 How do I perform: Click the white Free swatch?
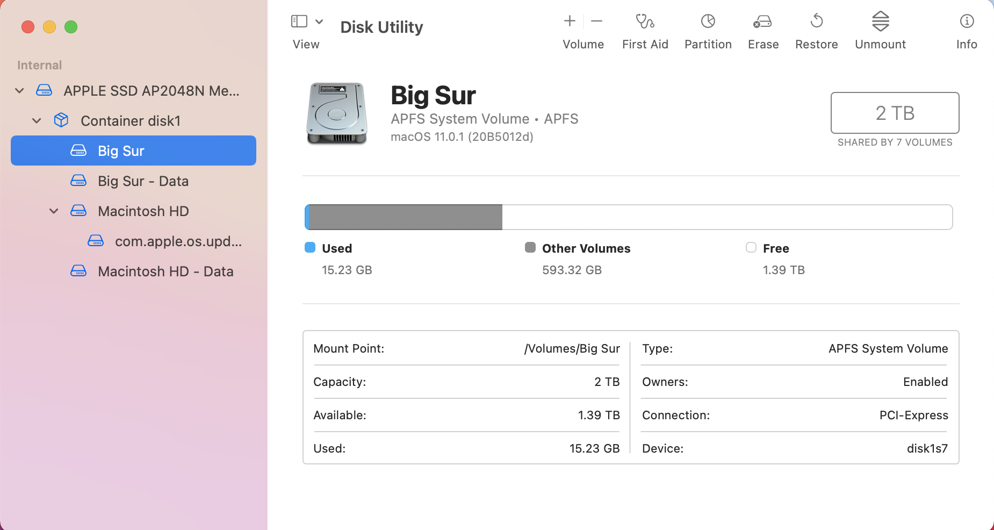751,247
